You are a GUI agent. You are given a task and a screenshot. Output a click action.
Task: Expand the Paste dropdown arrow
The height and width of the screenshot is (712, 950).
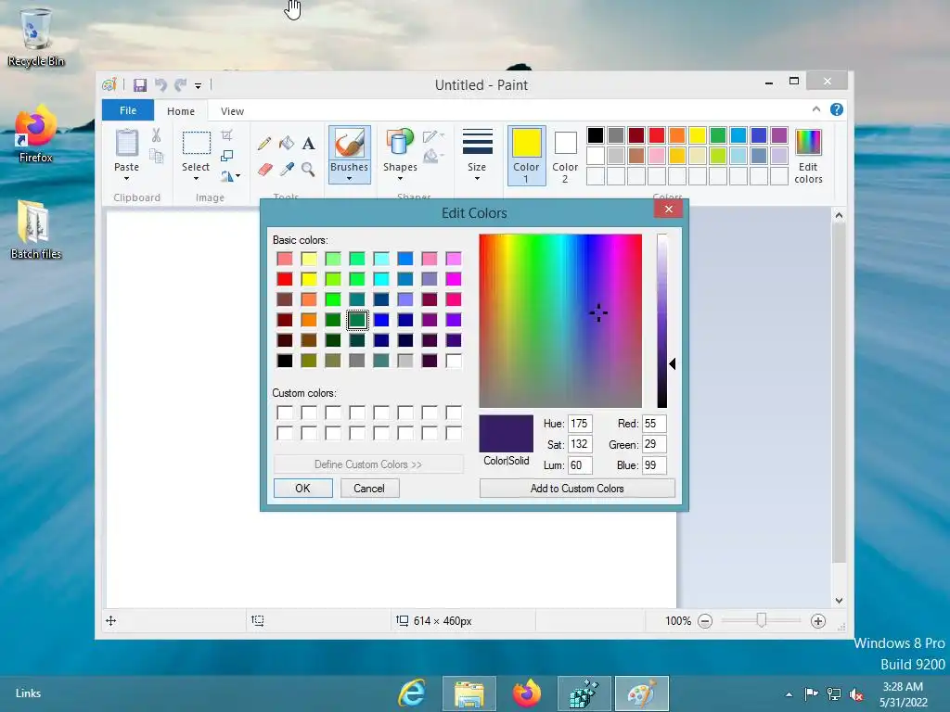[x=126, y=179]
